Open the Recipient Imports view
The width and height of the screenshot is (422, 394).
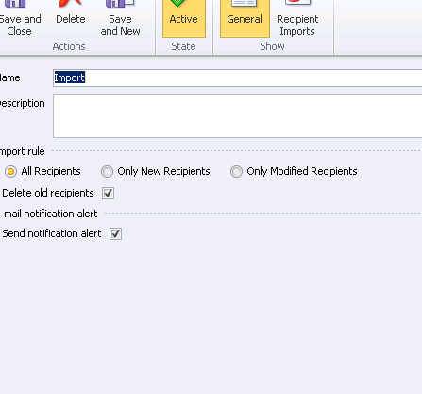[297, 19]
